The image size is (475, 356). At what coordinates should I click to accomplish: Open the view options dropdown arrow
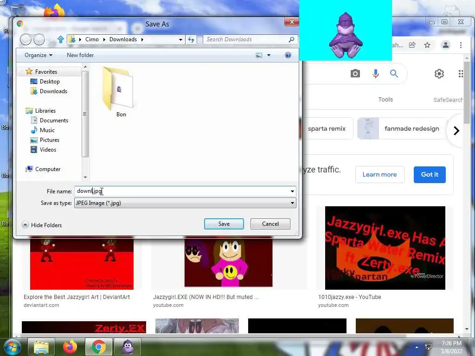[269, 55]
